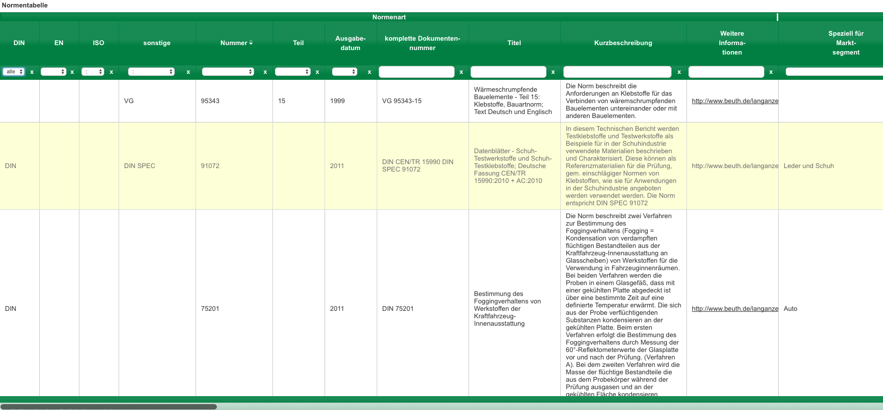Click the Kurzbeschreibung column header

(x=623, y=43)
